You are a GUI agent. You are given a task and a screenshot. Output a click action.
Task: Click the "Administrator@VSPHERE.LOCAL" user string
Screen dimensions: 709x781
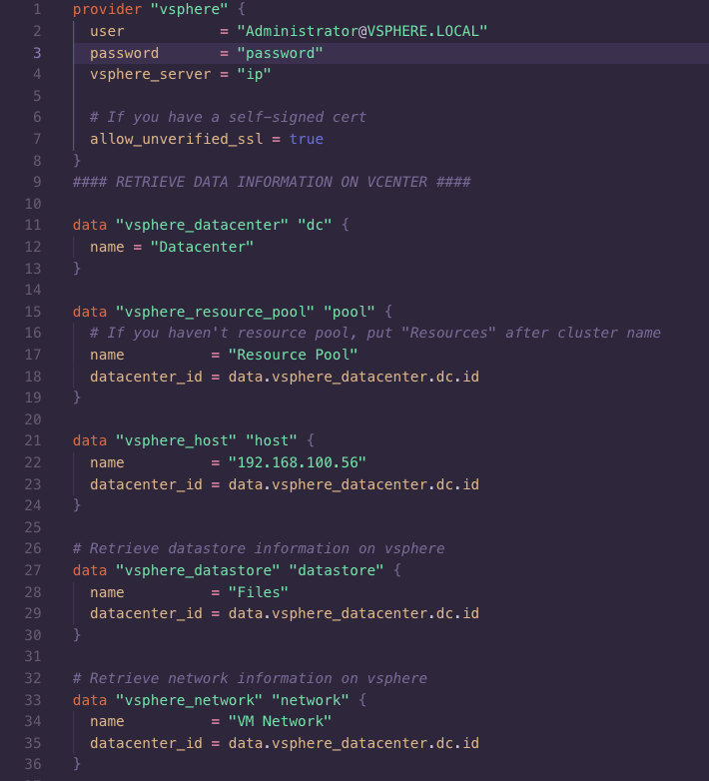tap(361, 31)
